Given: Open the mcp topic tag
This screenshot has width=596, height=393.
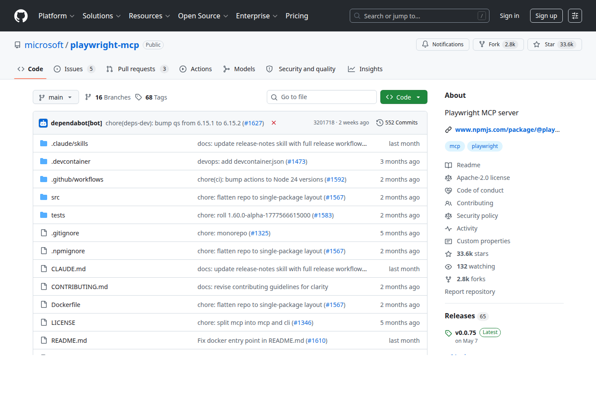Looking at the screenshot, I should tap(455, 146).
